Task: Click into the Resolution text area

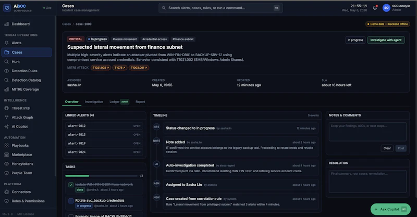Action: coord(367,182)
